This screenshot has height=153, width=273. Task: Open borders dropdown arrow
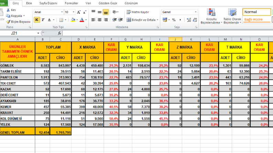[65, 20]
